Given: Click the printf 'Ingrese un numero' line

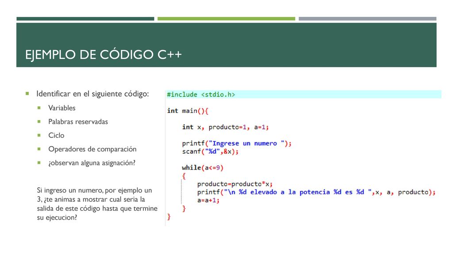Looking at the screenshot, I should [x=237, y=143].
